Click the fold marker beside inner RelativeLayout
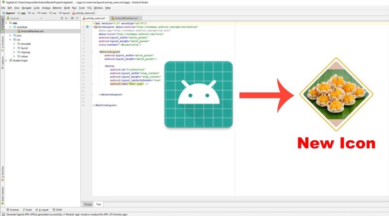The width and height of the screenshot is (389, 216). click(x=92, y=52)
